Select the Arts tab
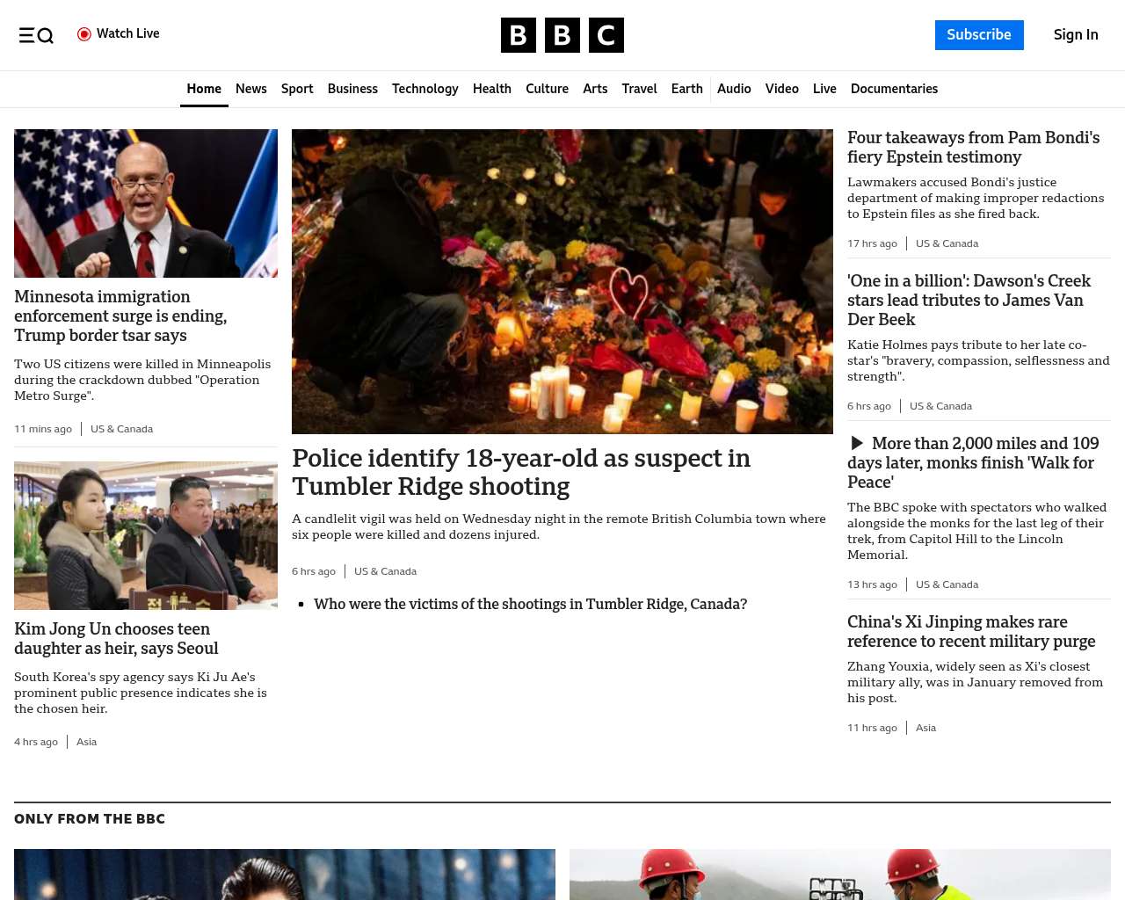This screenshot has height=900, width=1125. 595,89
